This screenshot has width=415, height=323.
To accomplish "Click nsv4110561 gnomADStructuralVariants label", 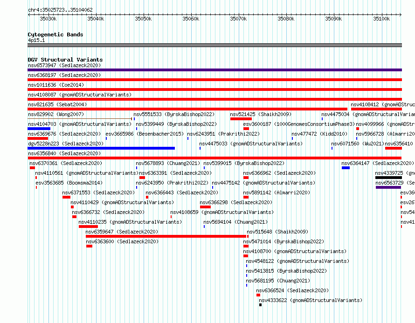I will [87, 173].
